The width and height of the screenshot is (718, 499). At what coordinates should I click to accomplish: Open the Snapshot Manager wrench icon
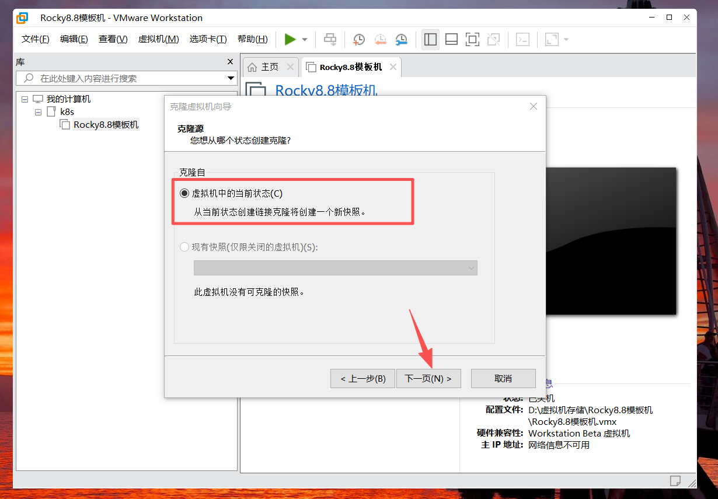click(x=401, y=39)
